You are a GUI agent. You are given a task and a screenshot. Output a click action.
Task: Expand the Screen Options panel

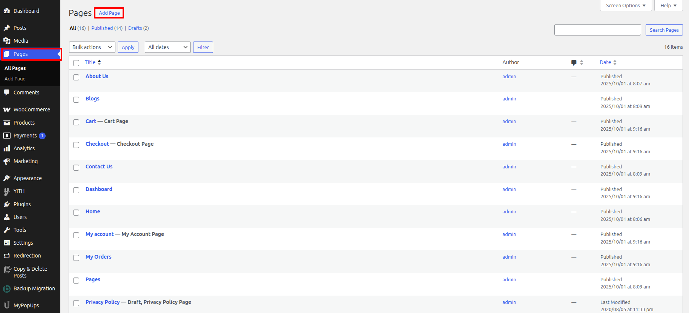point(625,6)
